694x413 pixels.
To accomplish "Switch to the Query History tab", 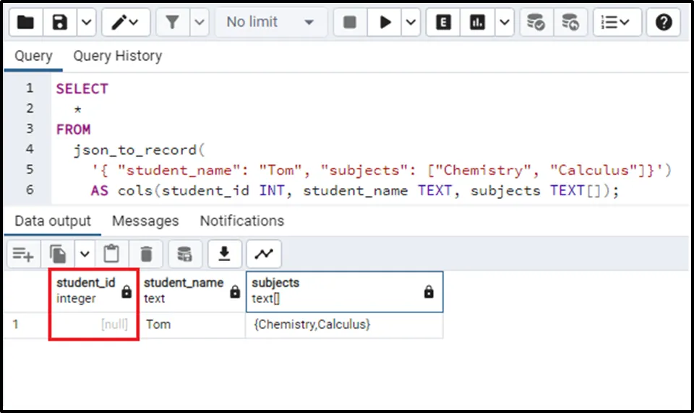I will (x=117, y=56).
